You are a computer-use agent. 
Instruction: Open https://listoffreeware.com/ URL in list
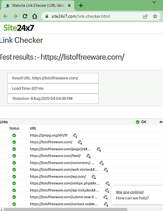(51, 142)
